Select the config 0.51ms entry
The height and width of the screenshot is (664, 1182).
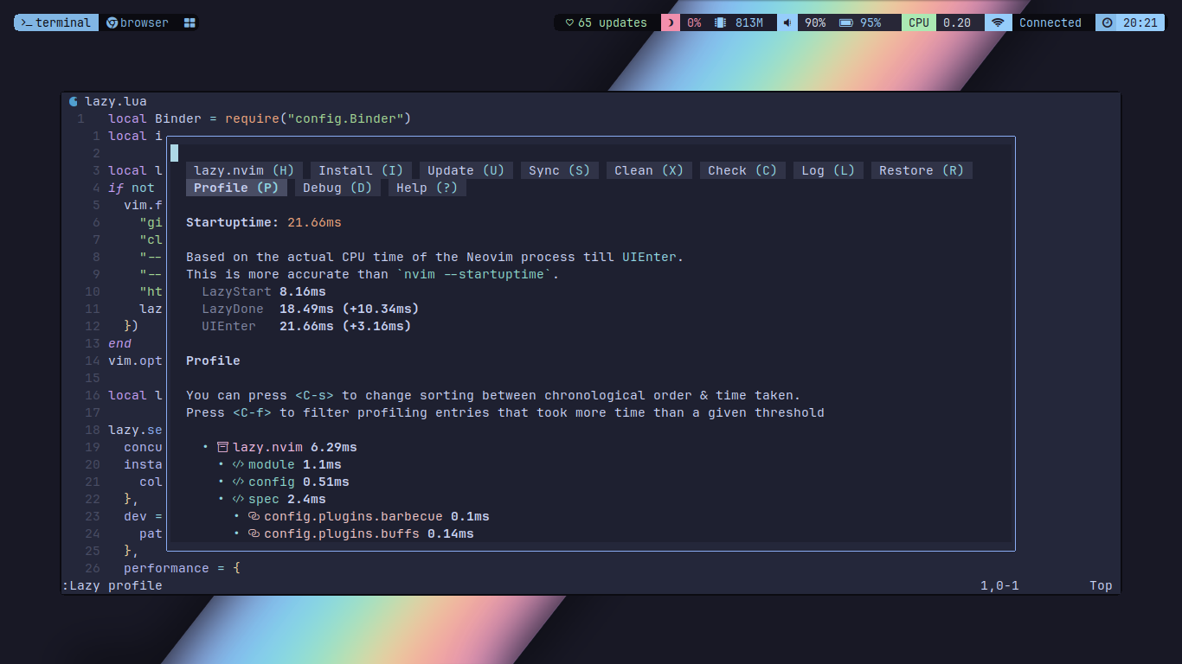click(299, 482)
